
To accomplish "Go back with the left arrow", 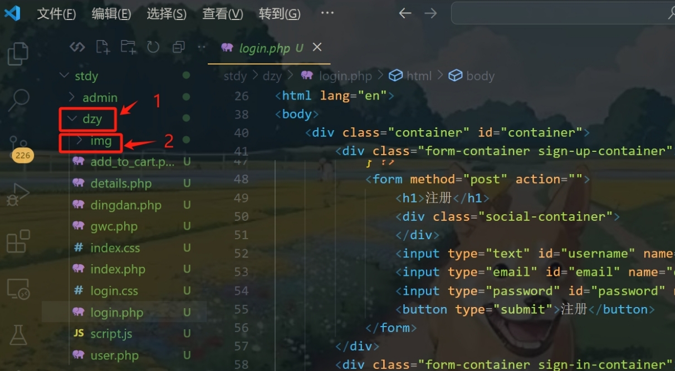I will pyautogui.click(x=405, y=13).
